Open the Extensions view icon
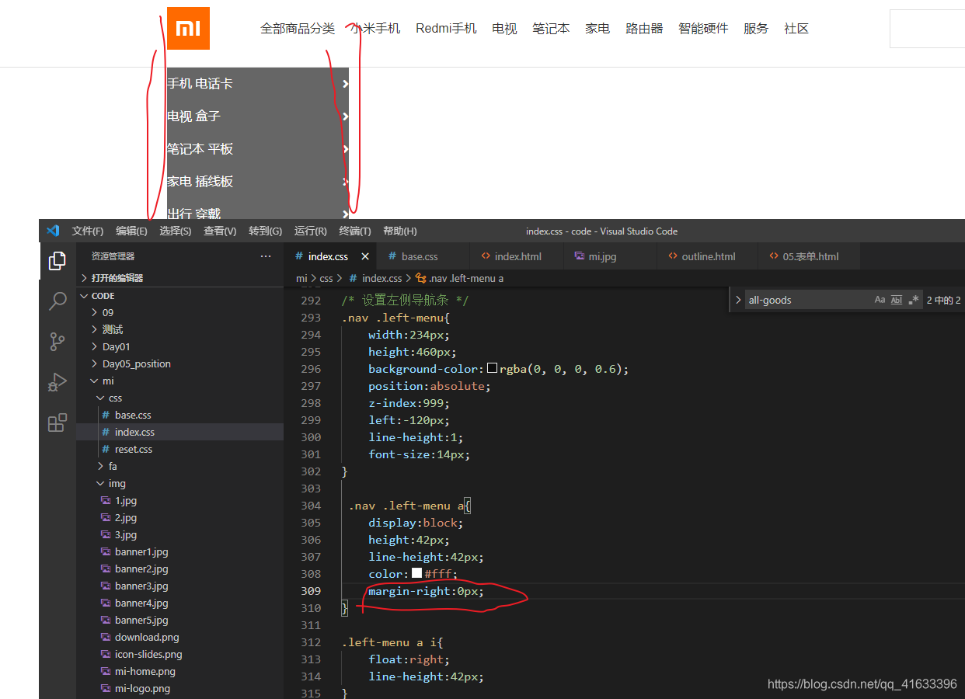This screenshot has height=699, width=965. 57,423
